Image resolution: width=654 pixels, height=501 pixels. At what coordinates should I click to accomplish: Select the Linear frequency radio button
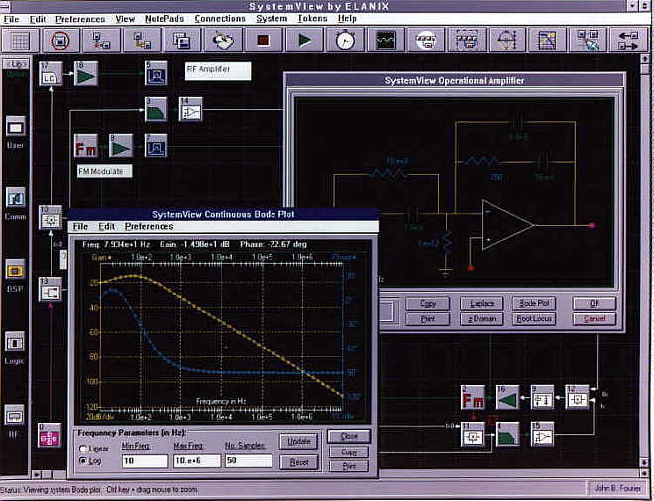click(x=83, y=449)
